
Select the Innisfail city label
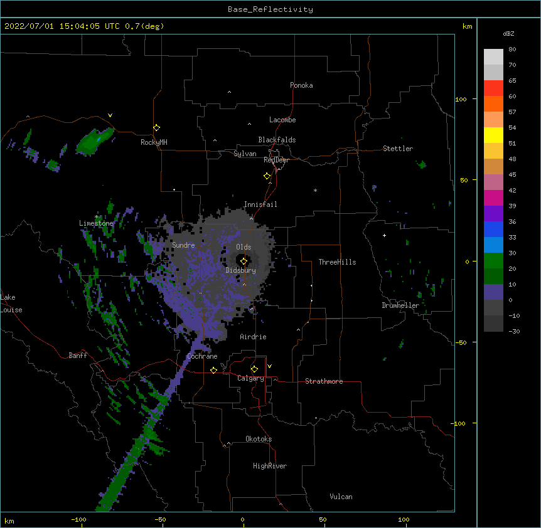[260, 204]
